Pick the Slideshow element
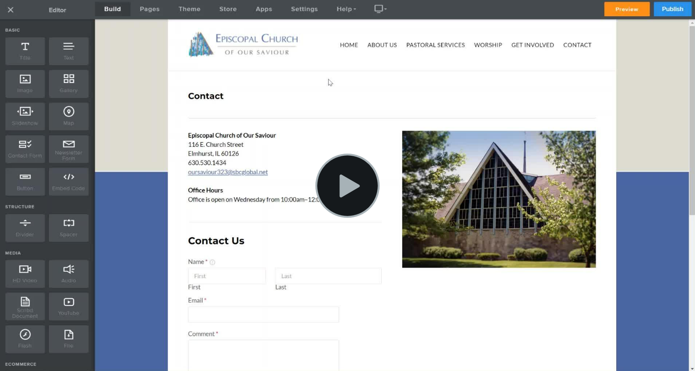 pos(25,116)
